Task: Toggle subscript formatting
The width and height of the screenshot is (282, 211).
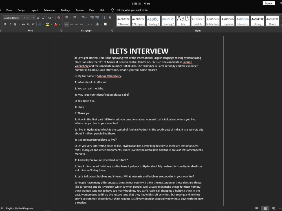Action: 28,24
